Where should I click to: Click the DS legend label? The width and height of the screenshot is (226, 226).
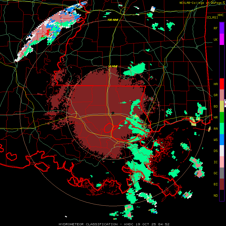click(x=215, y=151)
